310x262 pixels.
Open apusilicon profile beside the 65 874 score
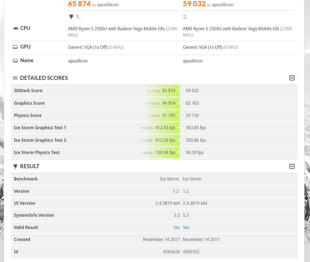[x=108, y=5]
